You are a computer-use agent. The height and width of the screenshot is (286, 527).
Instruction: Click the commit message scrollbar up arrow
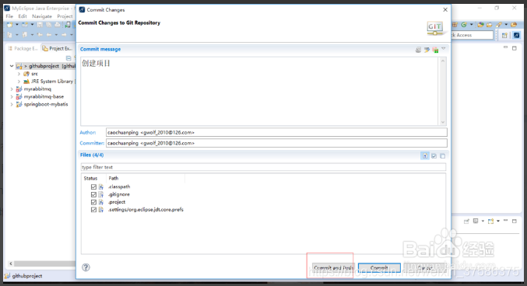(443, 61)
